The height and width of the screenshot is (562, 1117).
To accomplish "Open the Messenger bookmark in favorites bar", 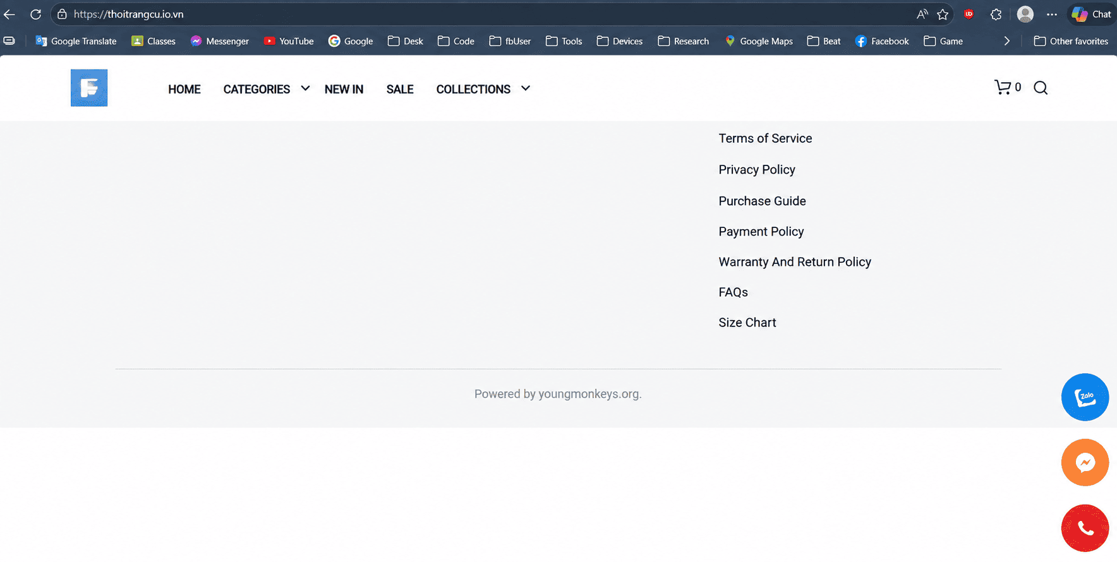I will coord(220,41).
